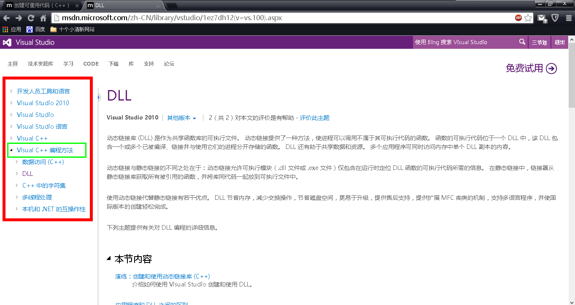Close the DLL browser tab
Image resolution: width=575 pixels, height=305 pixels.
[159, 5]
